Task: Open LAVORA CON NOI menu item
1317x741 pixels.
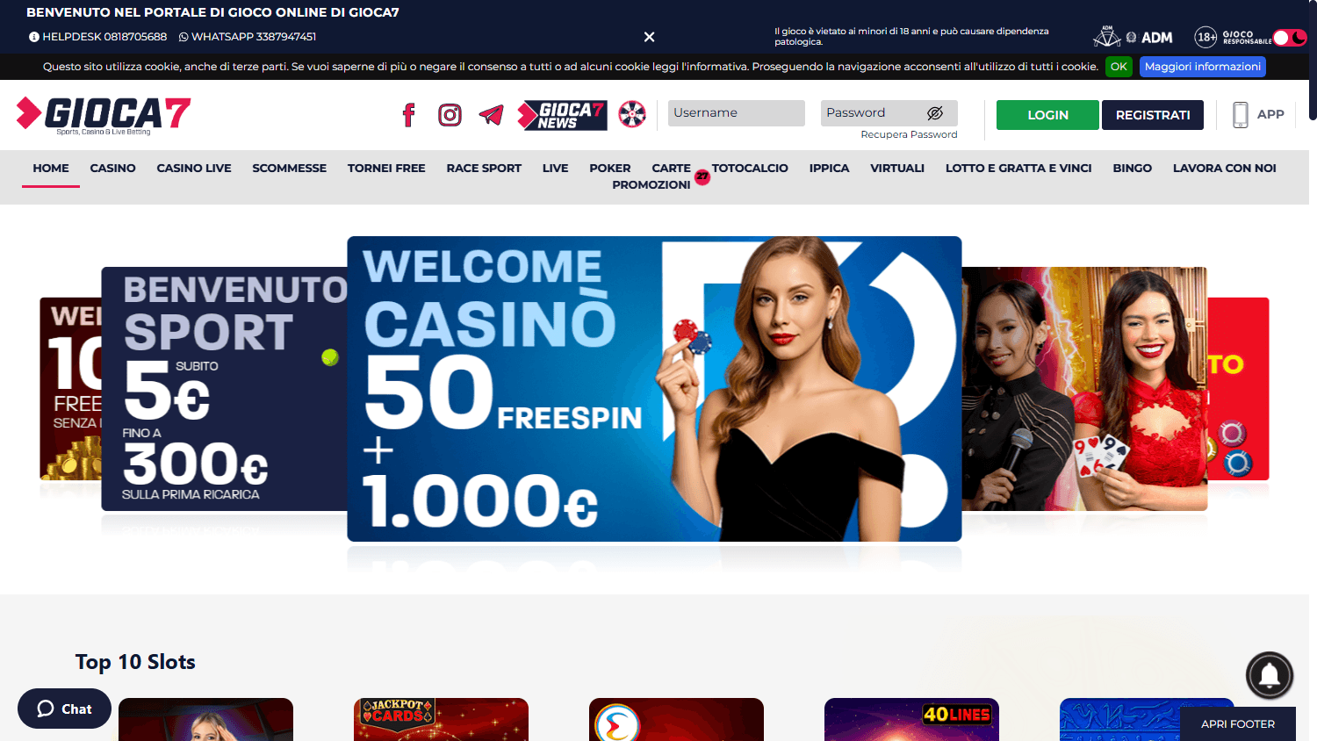Action: coord(1225,168)
